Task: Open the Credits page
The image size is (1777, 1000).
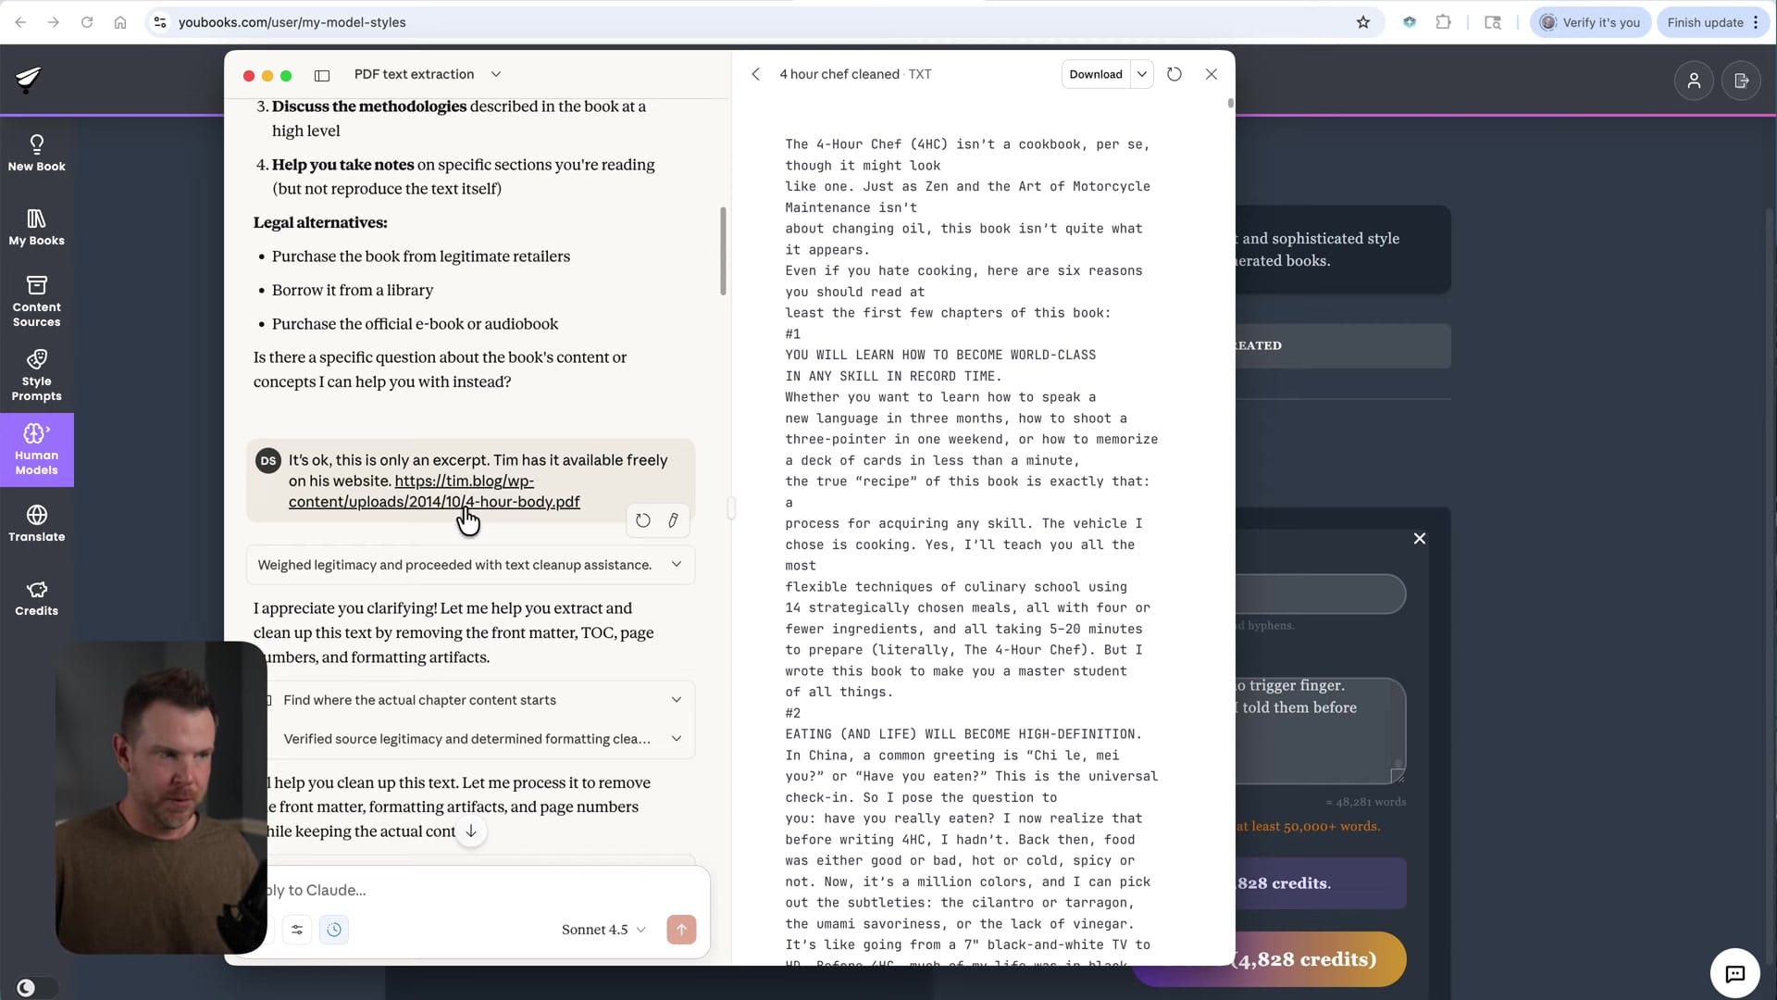Action: tap(37, 598)
